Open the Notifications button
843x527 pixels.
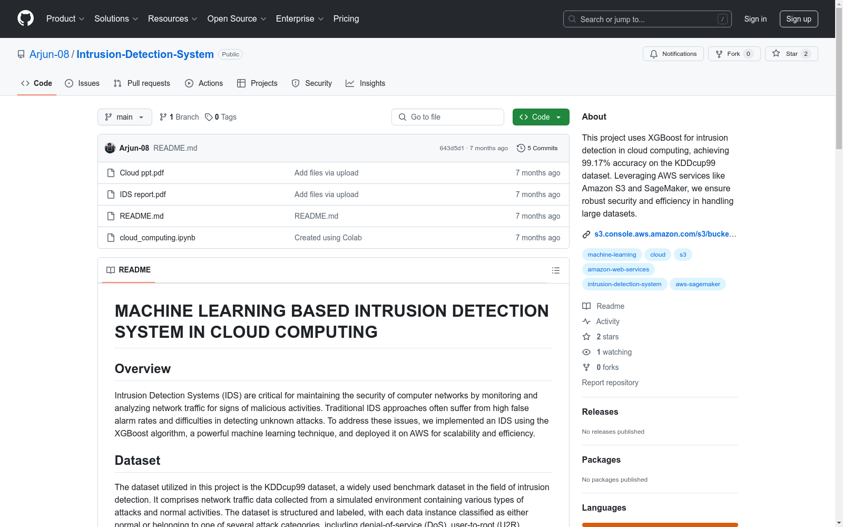pyautogui.click(x=673, y=54)
